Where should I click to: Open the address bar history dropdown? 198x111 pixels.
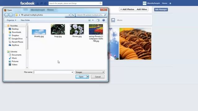pos(69,15)
